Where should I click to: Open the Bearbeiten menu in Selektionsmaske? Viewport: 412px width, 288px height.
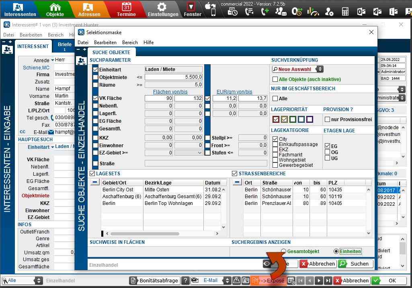105,43
